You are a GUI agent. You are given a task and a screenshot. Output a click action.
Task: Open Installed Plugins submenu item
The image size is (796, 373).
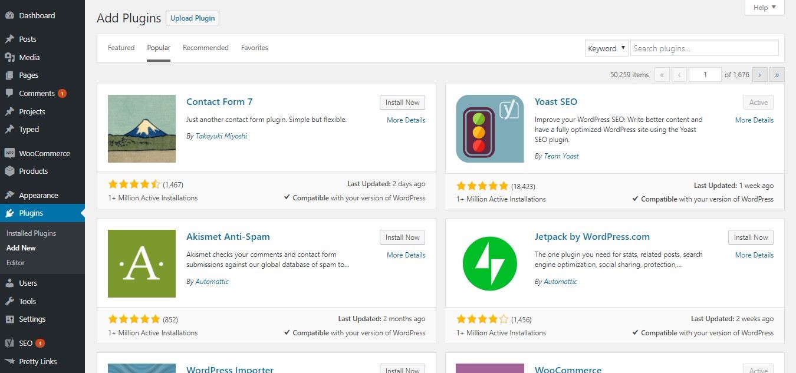tap(31, 233)
